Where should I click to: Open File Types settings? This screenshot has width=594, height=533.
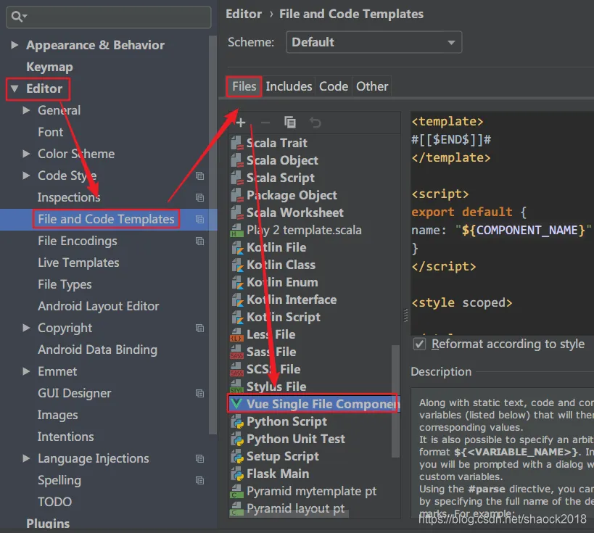click(x=65, y=284)
